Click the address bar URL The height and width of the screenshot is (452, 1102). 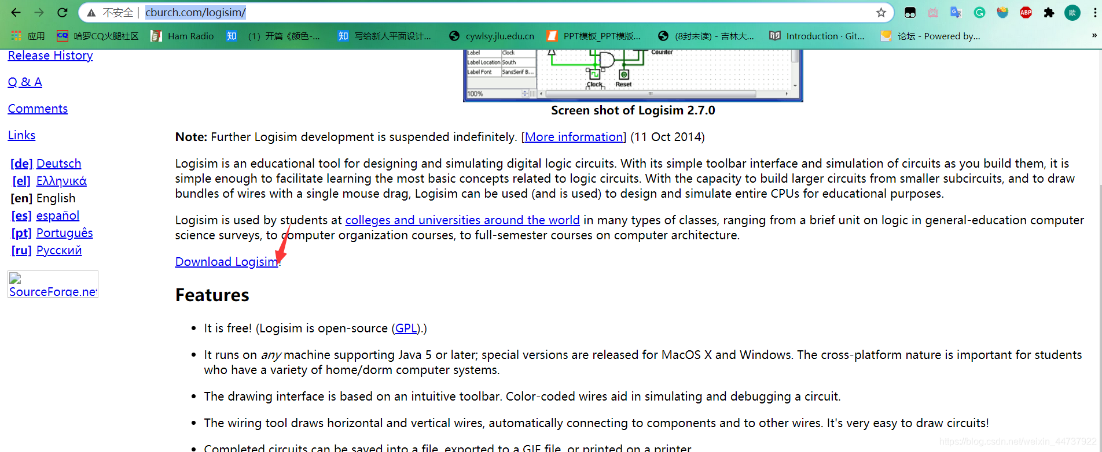[x=195, y=12]
